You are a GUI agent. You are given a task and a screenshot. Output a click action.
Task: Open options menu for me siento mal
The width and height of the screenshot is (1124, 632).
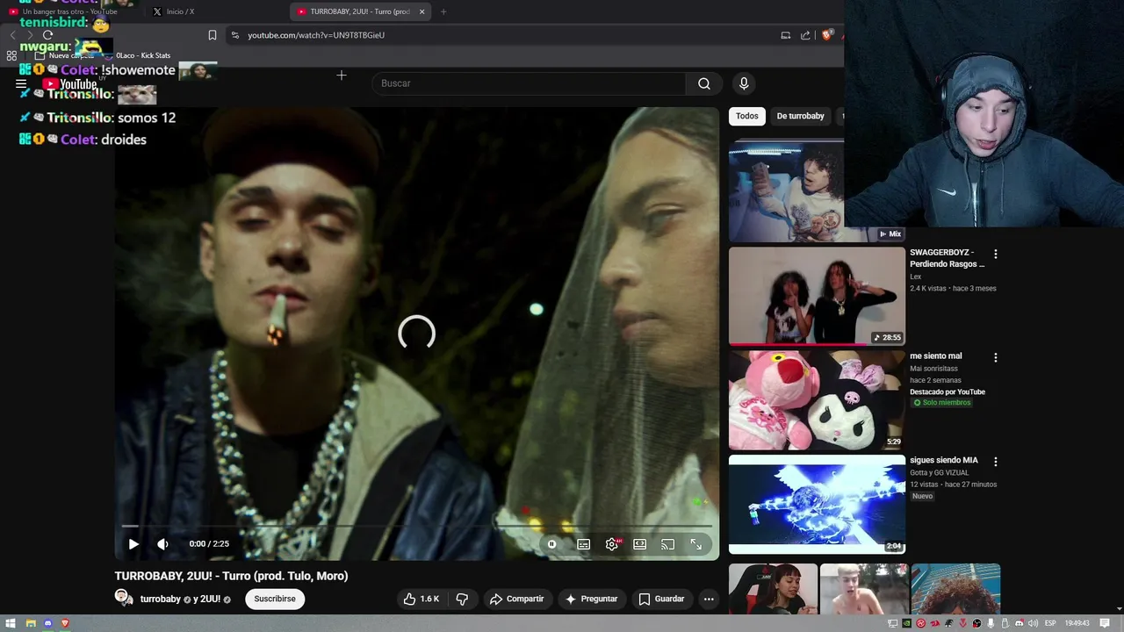(995, 357)
